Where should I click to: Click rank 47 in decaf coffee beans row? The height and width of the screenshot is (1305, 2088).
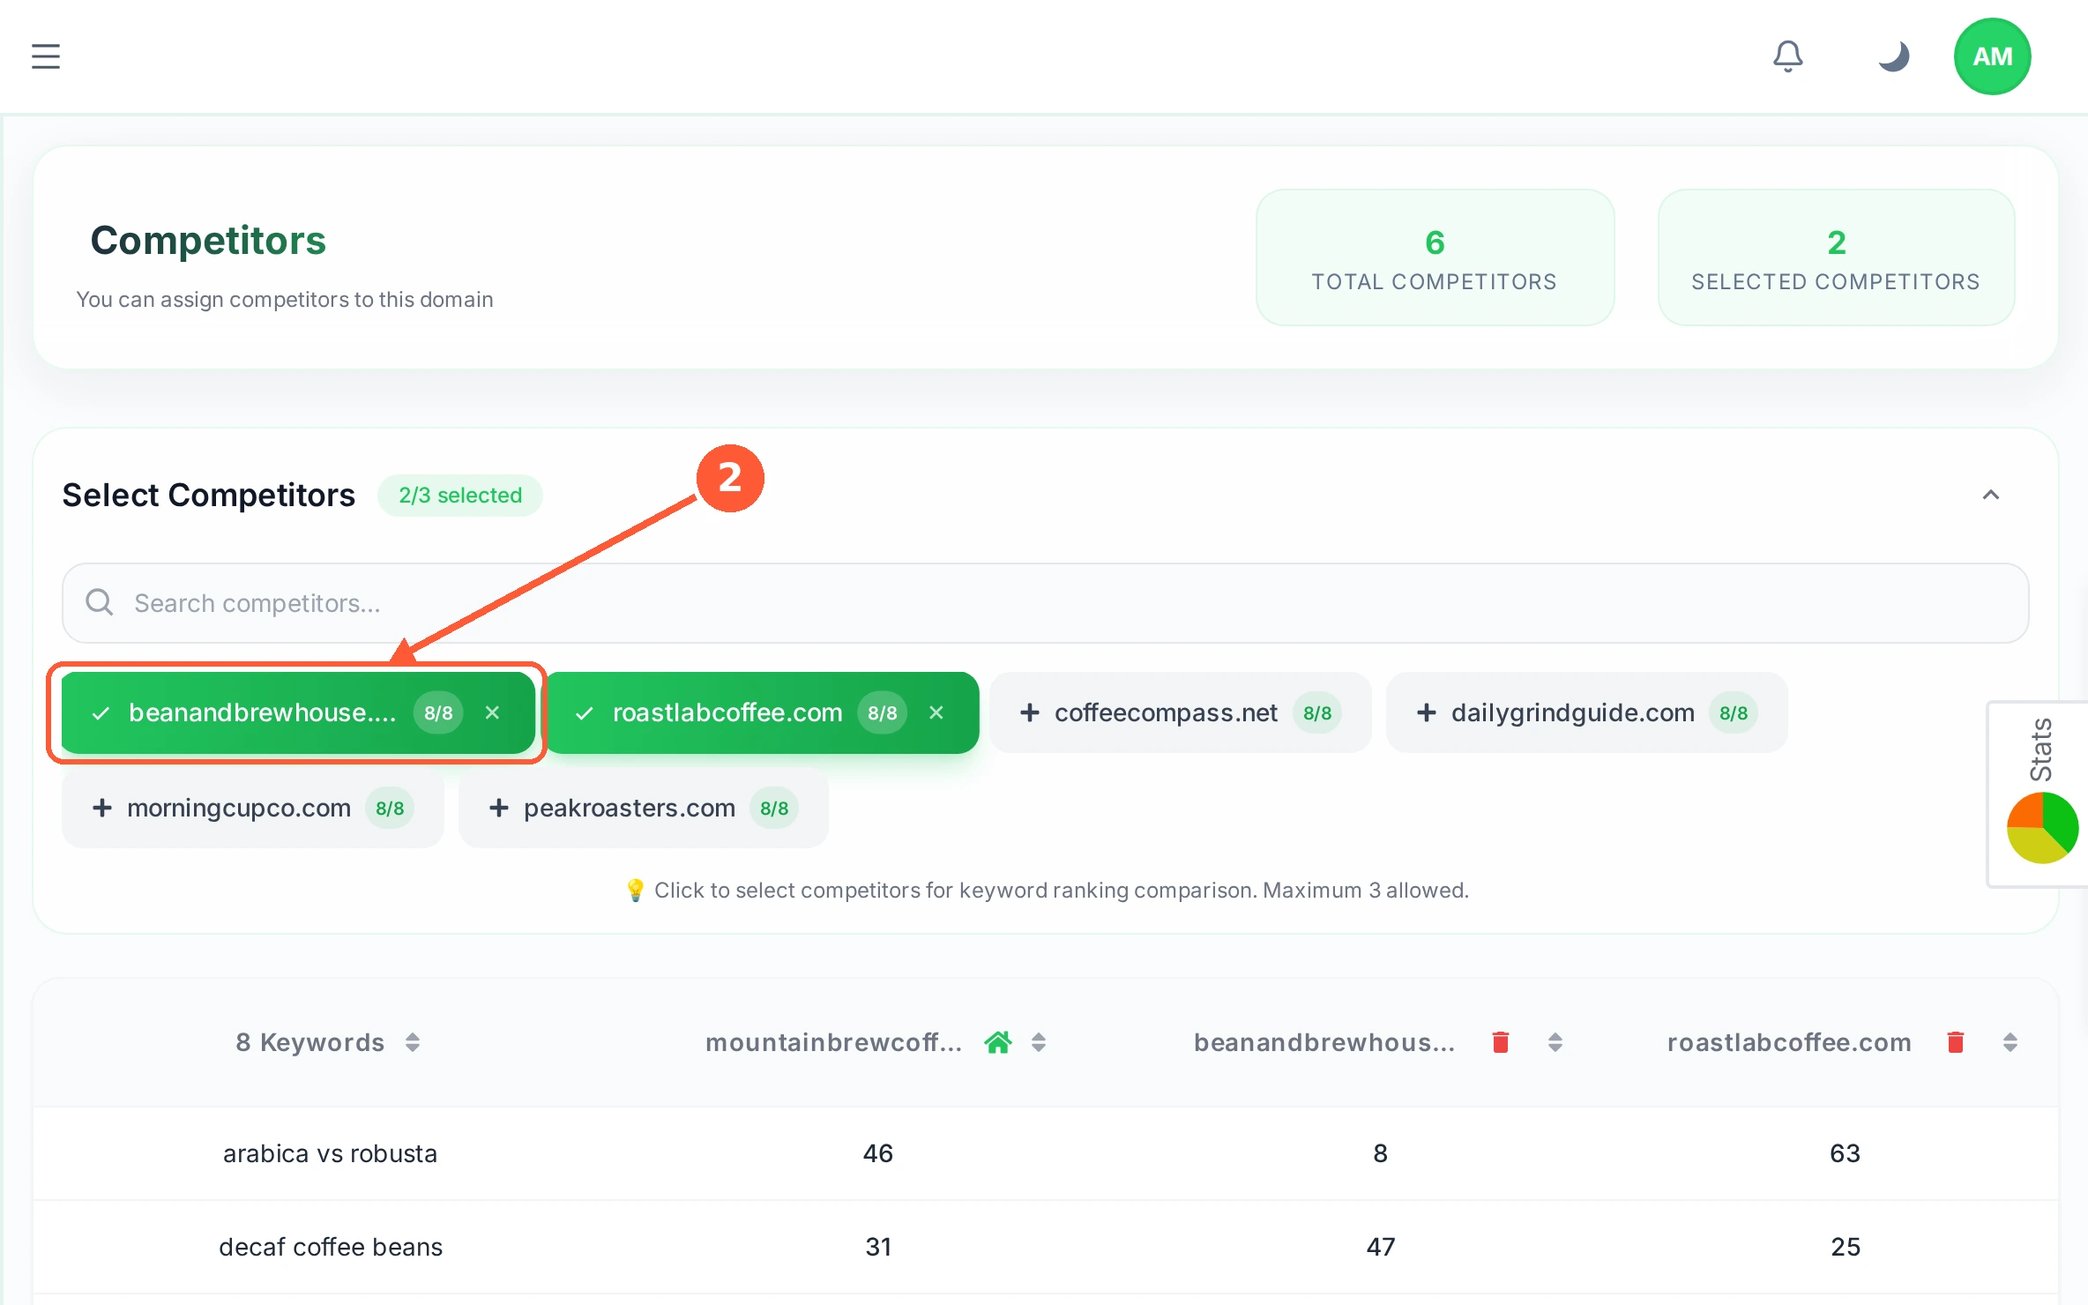(x=1381, y=1247)
